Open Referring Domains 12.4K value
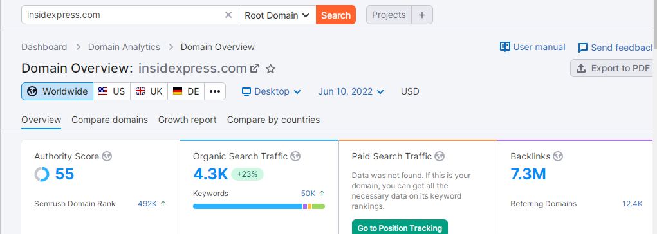This screenshot has height=234, width=657. [x=633, y=204]
